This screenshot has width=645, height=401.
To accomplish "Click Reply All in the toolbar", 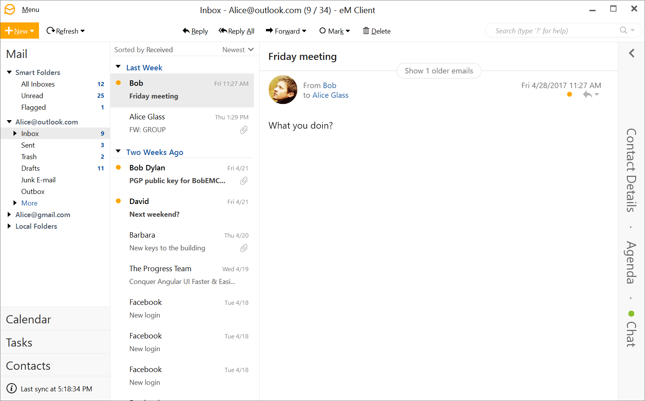I will pyautogui.click(x=236, y=31).
